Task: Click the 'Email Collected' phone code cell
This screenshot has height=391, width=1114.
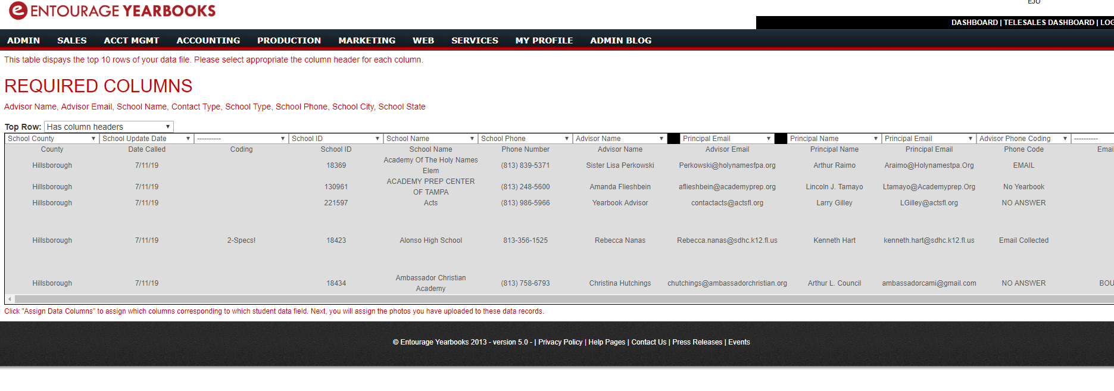Action: 1023,240
